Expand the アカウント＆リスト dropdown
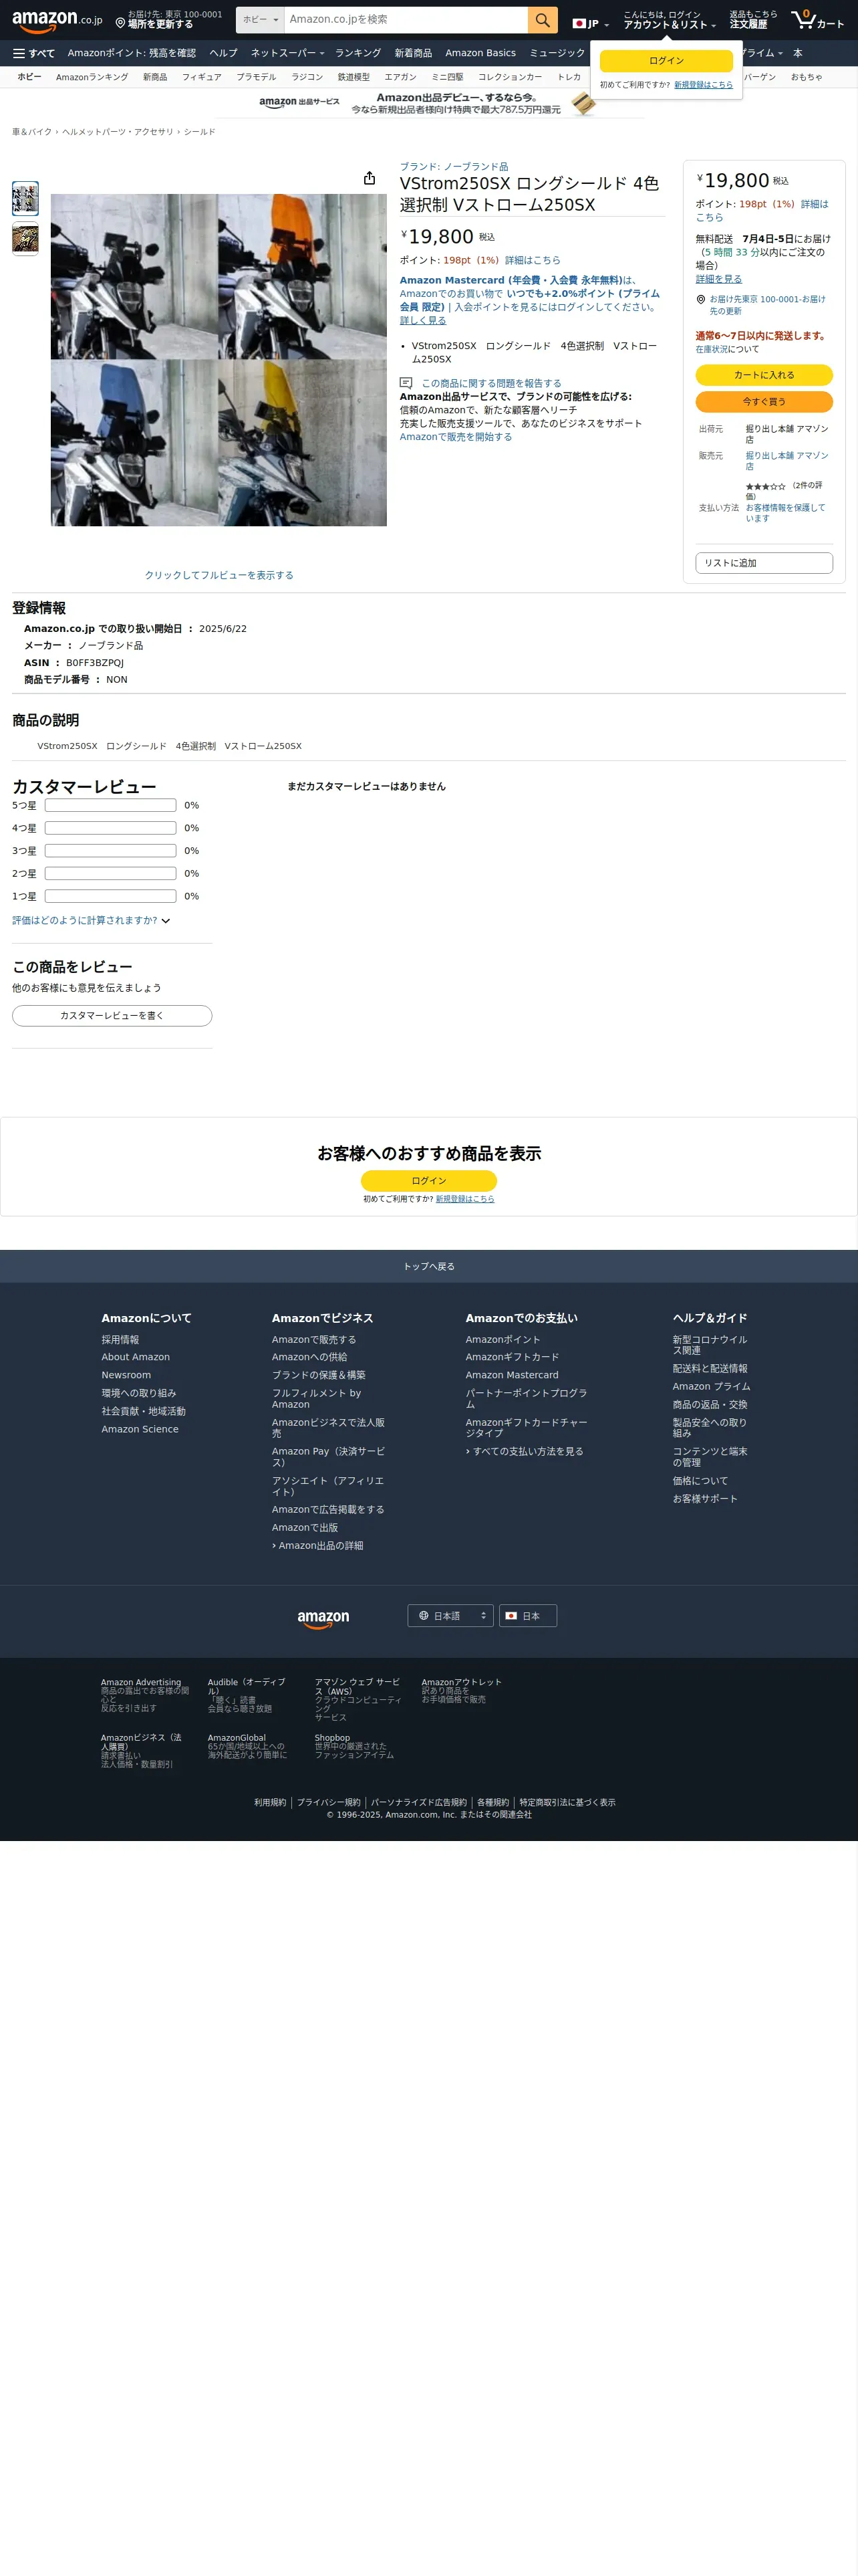This screenshot has height=2576, width=858. tap(669, 20)
